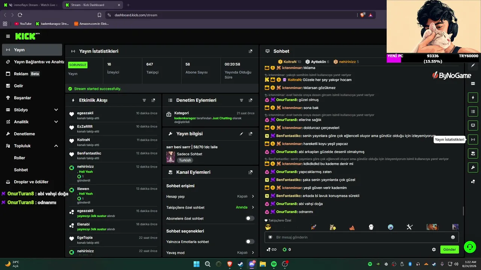481x270 pixels.
Task: Click Just Chatting link in Denetim Eylemleri
Action: click(x=222, y=118)
